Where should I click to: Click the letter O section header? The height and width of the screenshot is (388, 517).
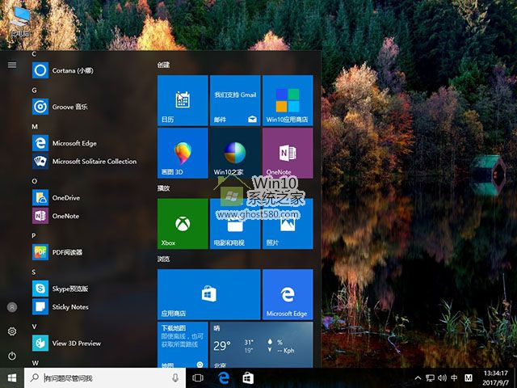coord(34,181)
